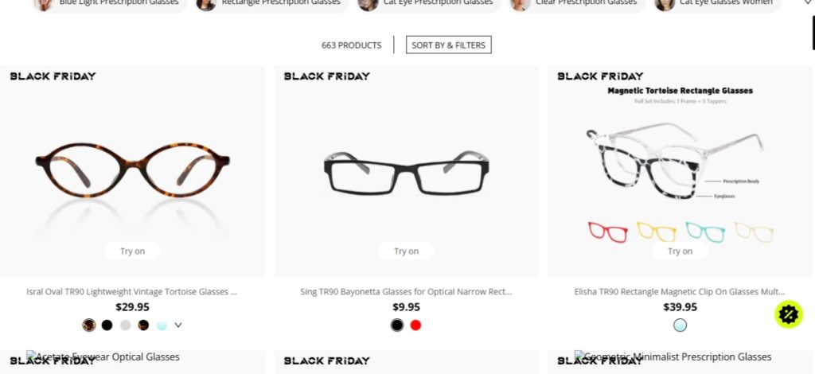The image size is (815, 374).
Task: Open Sort By & Filters
Action: 448,45
